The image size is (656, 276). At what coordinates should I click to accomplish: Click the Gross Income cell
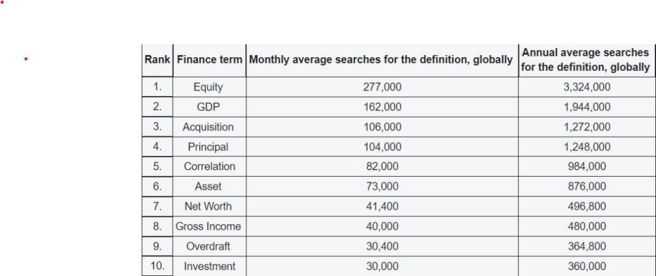click(208, 226)
